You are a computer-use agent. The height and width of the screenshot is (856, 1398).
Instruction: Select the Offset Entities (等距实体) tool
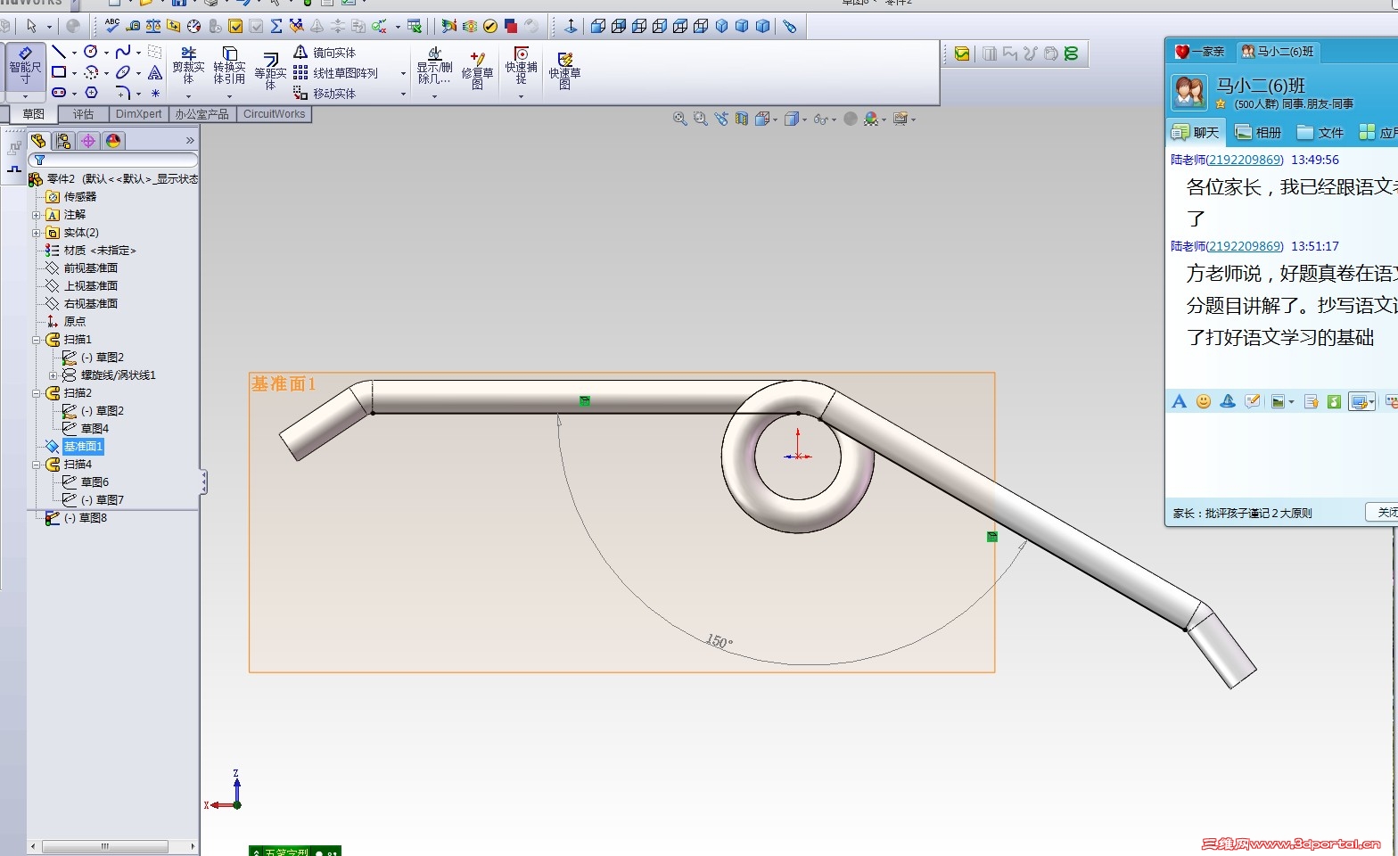[x=270, y=70]
